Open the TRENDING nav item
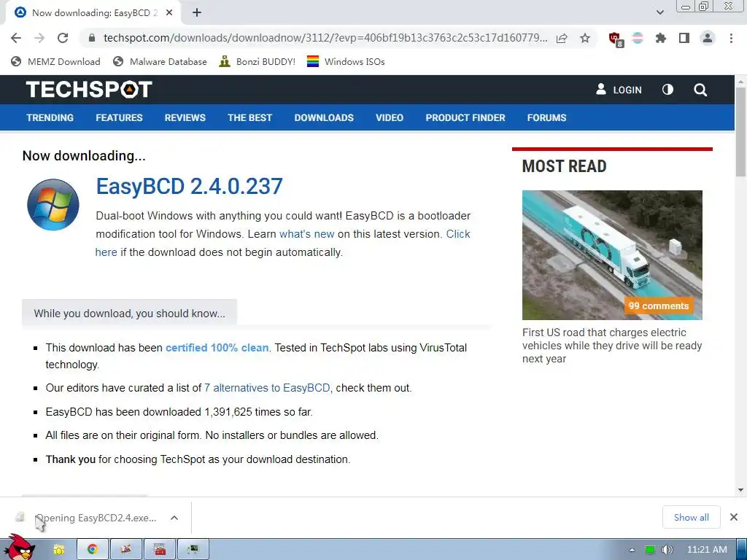This screenshot has width=747, height=560. coord(50,117)
